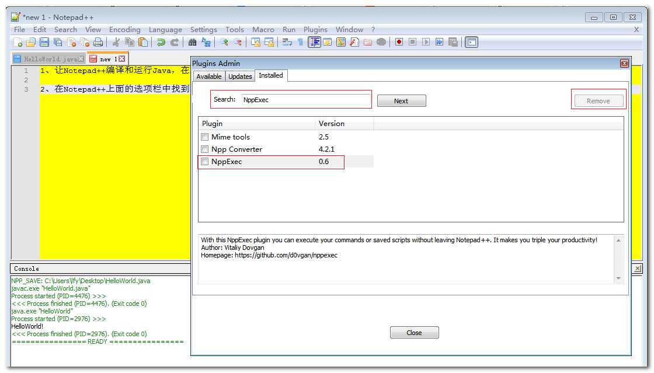Switch to the HelloWorld.java document tab
The height and width of the screenshot is (373, 654).
(x=50, y=59)
